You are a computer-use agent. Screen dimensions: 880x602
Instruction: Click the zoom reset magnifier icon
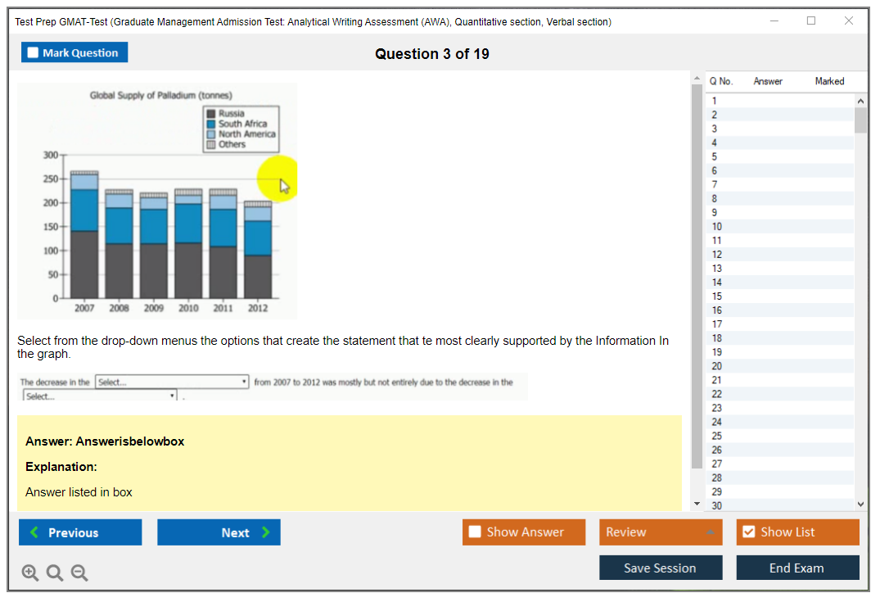pyautogui.click(x=55, y=573)
